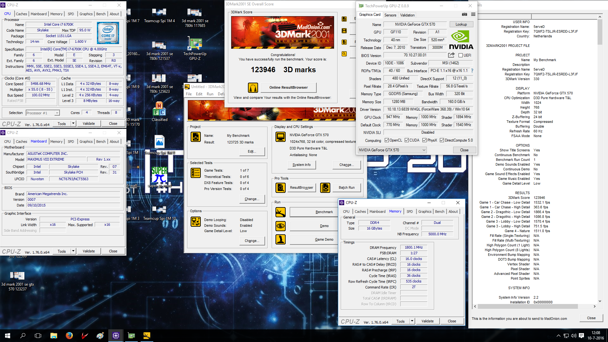Switch to the Sensors tab in GPU-Z
The image size is (608, 342).
click(x=390, y=15)
